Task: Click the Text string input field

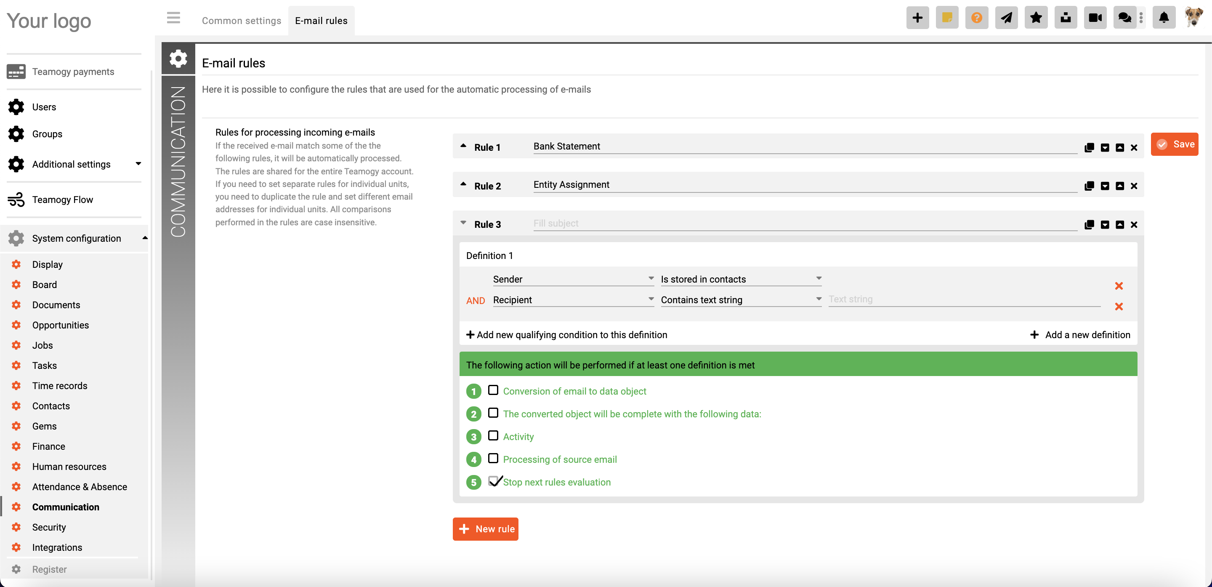Action: 964,299
